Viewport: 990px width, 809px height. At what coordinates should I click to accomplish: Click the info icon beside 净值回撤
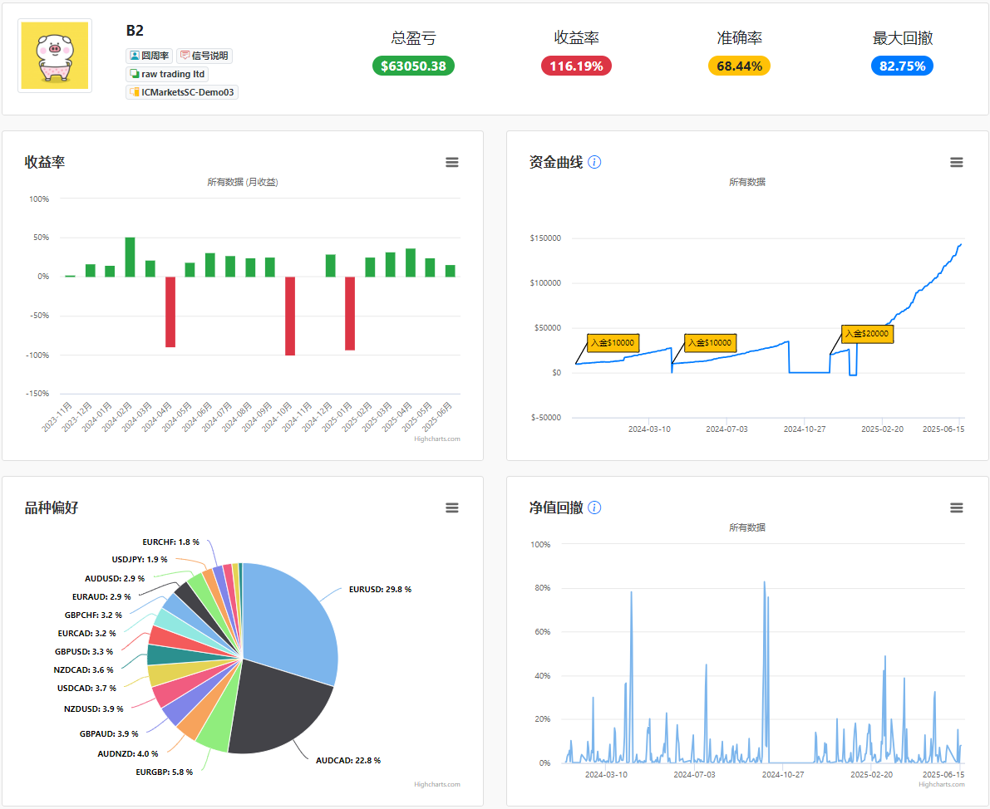click(x=594, y=507)
